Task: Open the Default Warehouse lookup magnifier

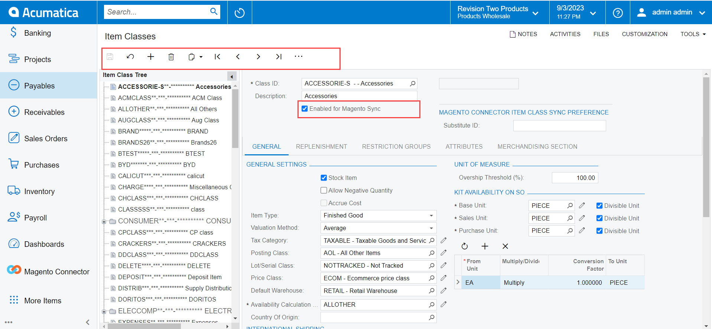Action: [432, 291]
